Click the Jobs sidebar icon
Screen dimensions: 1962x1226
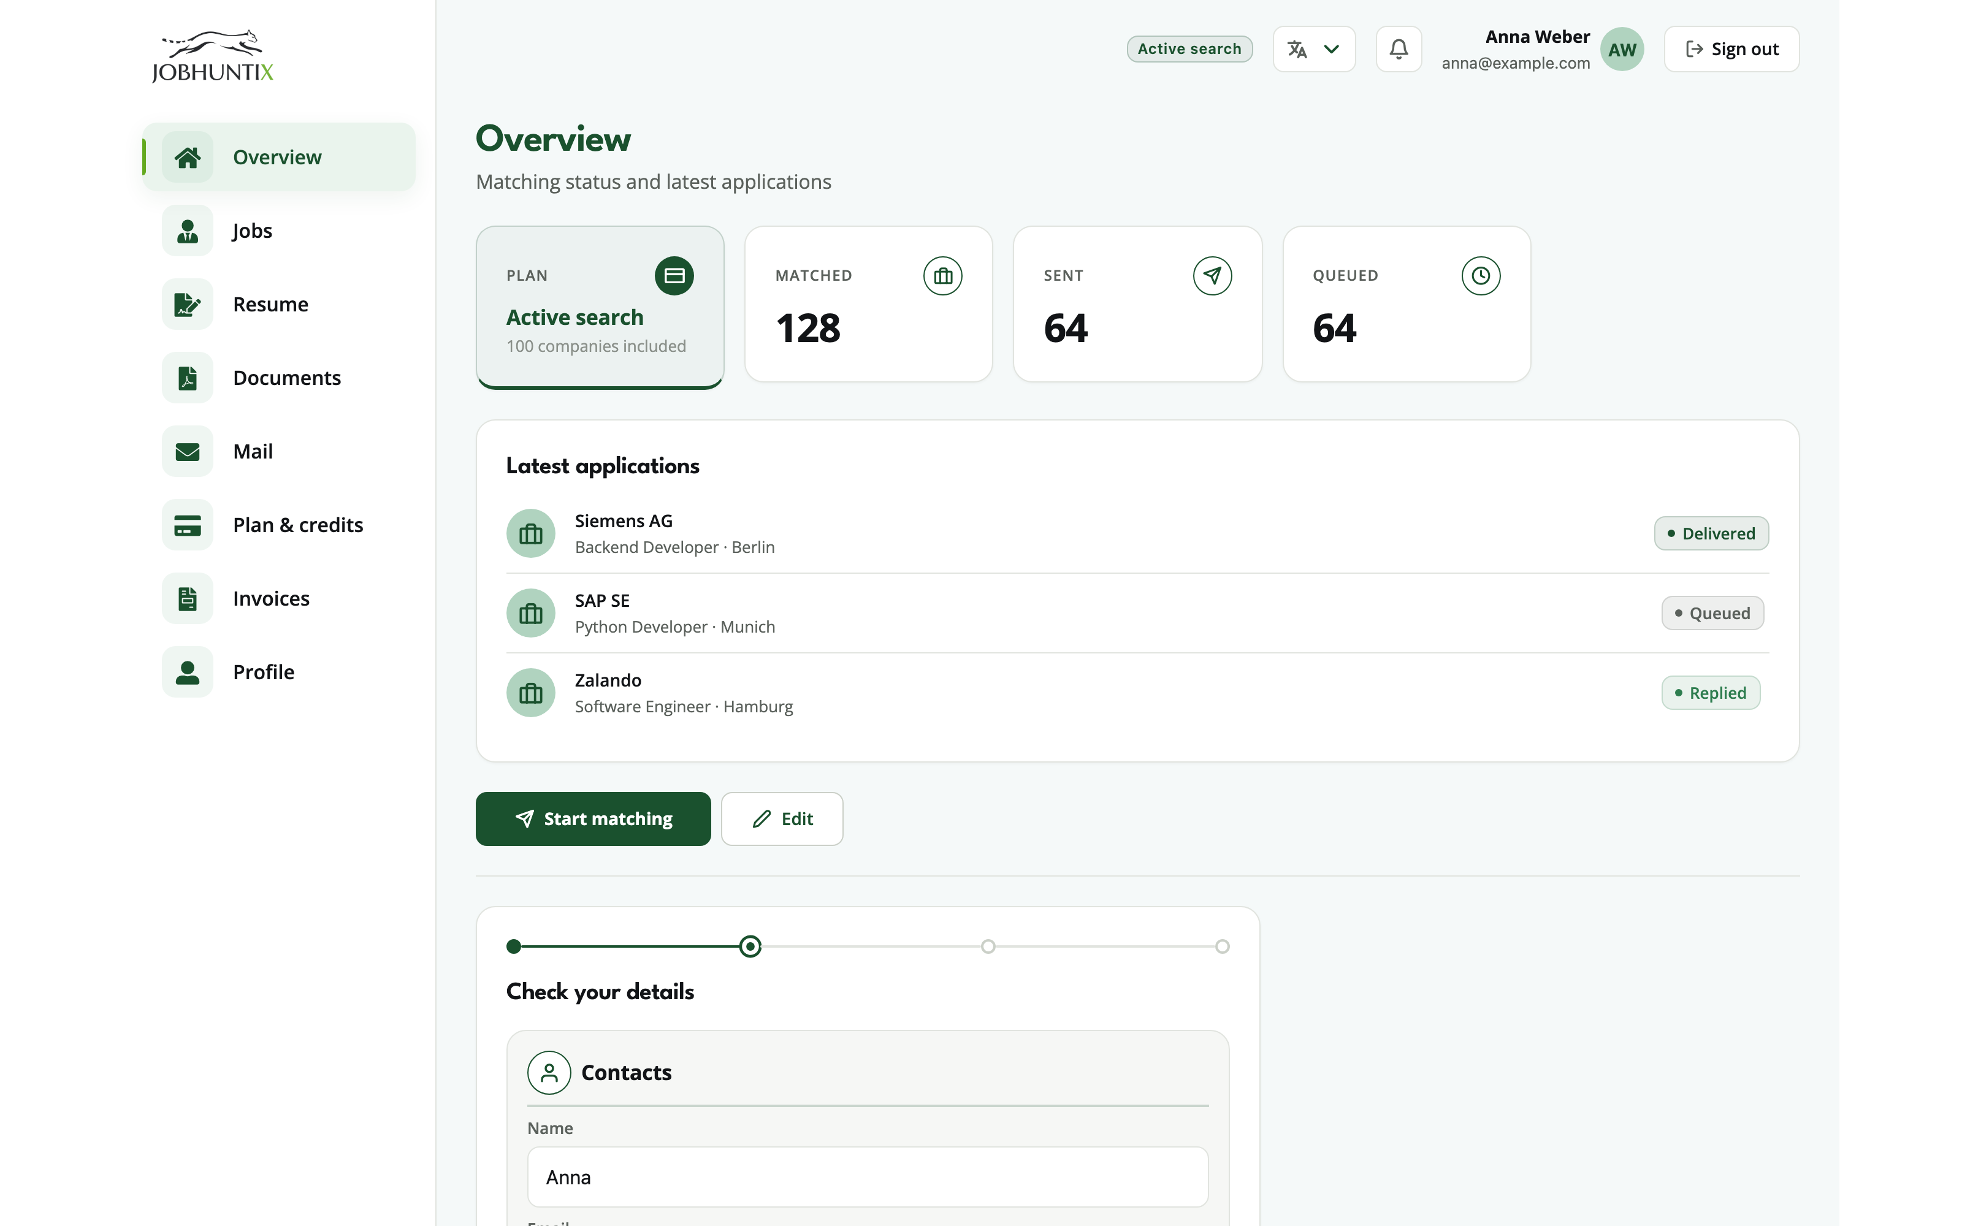tap(187, 231)
